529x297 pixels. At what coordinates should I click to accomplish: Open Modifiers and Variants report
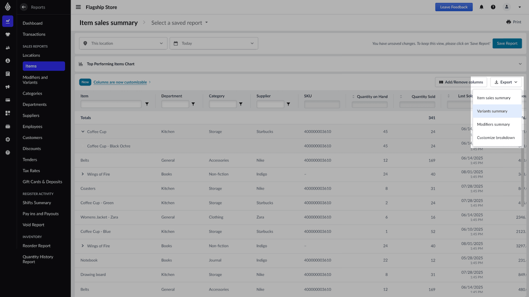click(x=35, y=80)
